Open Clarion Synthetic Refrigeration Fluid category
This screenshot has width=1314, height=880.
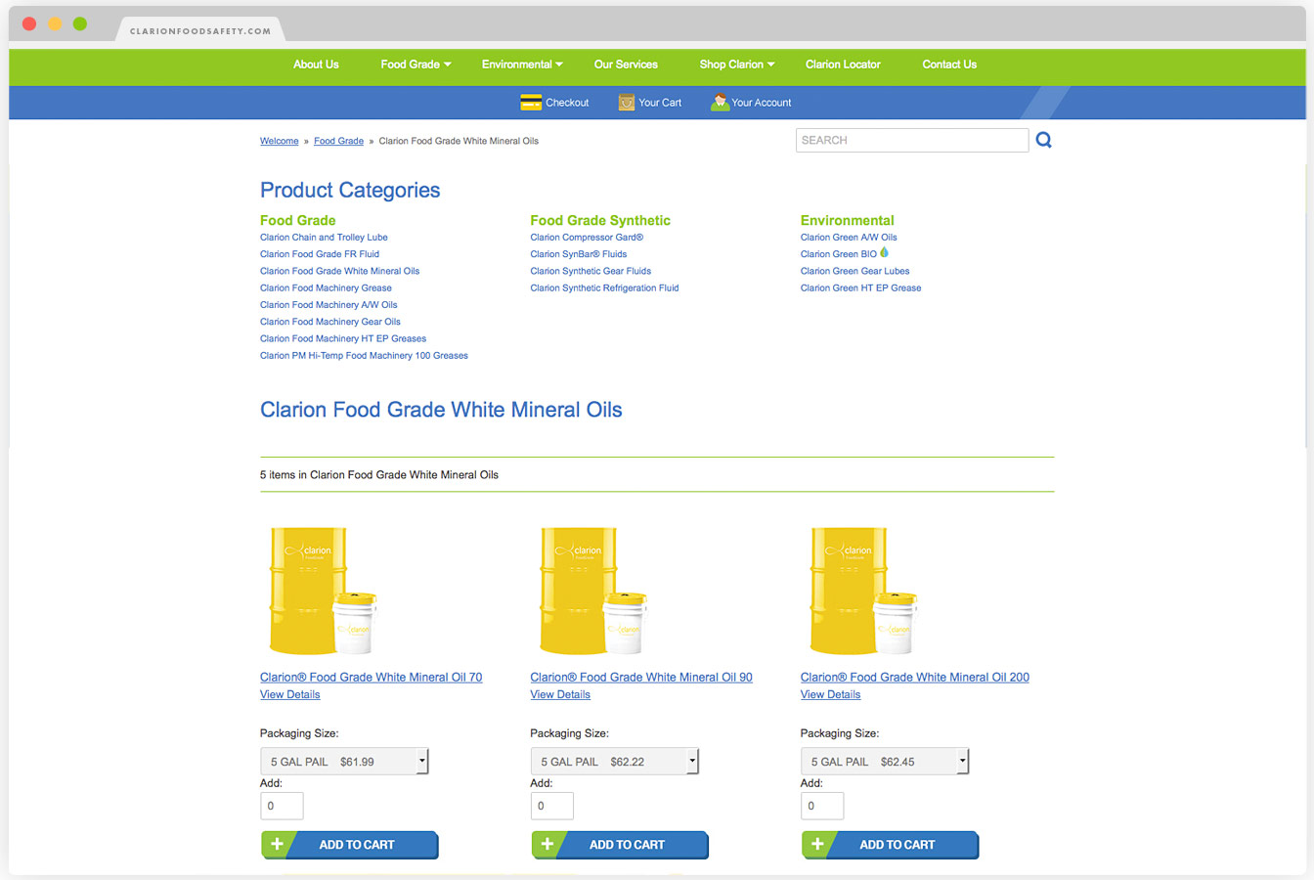pyautogui.click(x=604, y=287)
